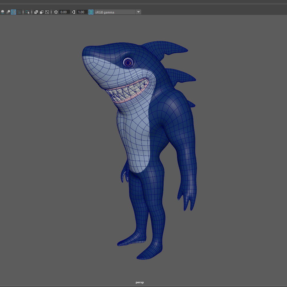The image size is (287, 287).
Task: Click the gamma contrast icon
Action: coord(73,12)
